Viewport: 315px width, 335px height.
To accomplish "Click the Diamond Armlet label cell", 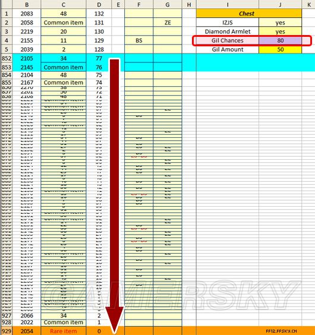I will [x=228, y=31].
